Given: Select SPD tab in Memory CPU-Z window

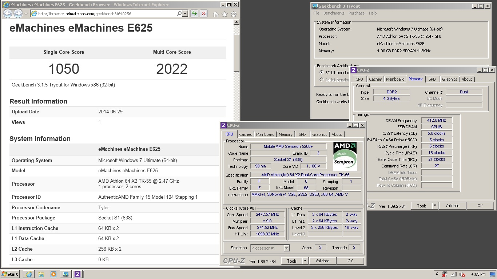Looking at the screenshot, I should [x=432, y=79].
